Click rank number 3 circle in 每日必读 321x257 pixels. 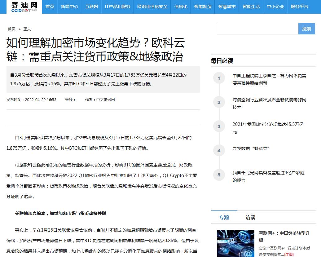(x=219, y=126)
